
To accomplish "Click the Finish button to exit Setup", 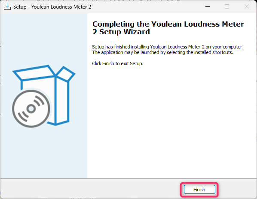I will tap(199, 190).
